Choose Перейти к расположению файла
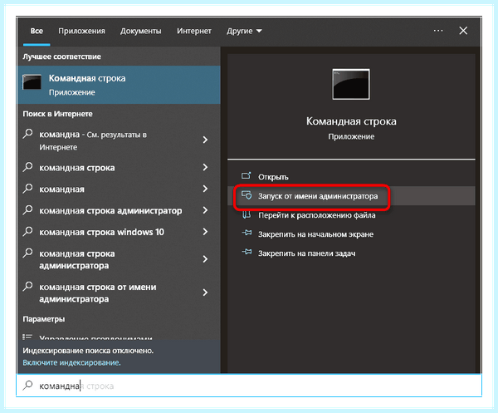The width and height of the screenshot is (498, 413). point(317,215)
